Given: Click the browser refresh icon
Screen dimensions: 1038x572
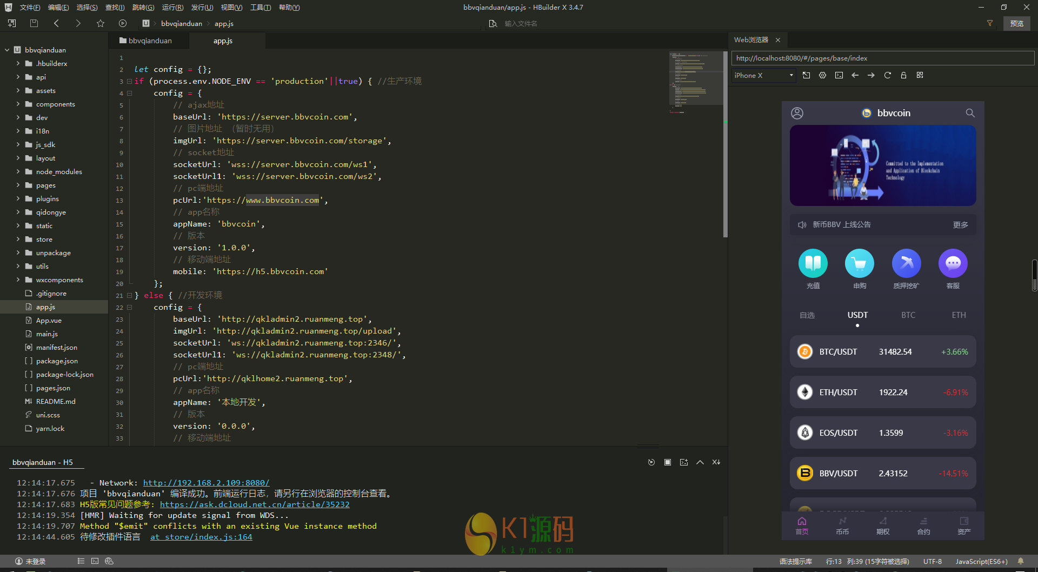Looking at the screenshot, I should (887, 76).
